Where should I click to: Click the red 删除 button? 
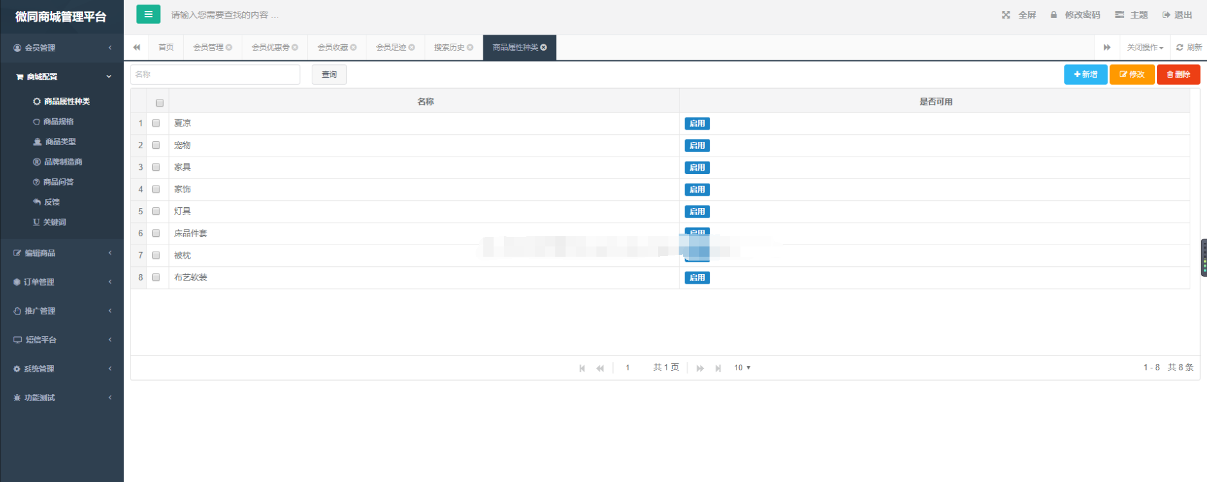[x=1178, y=74]
